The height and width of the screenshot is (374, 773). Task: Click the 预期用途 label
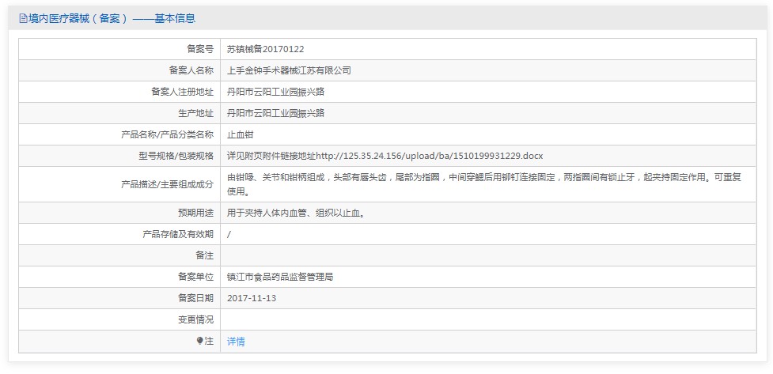click(x=195, y=213)
